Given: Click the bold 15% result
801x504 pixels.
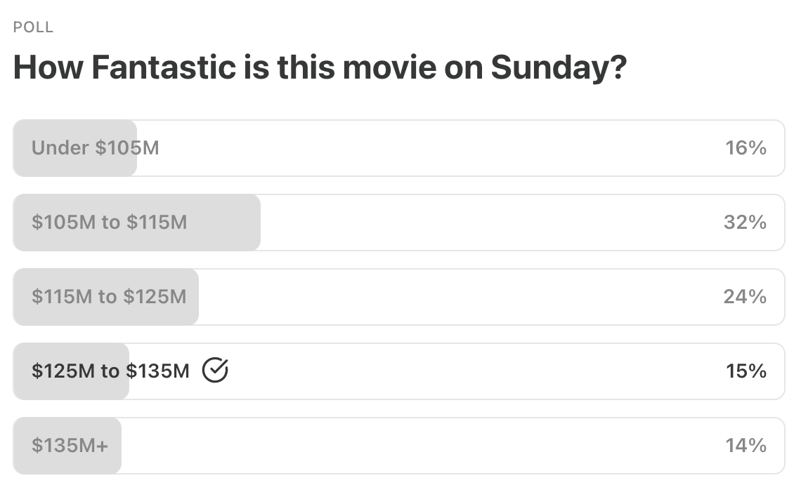Looking at the screenshot, I should (x=746, y=371).
